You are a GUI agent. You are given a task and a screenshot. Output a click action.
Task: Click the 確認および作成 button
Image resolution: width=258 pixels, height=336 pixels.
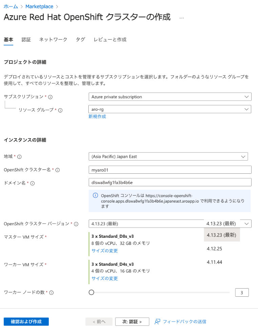click(x=26, y=322)
